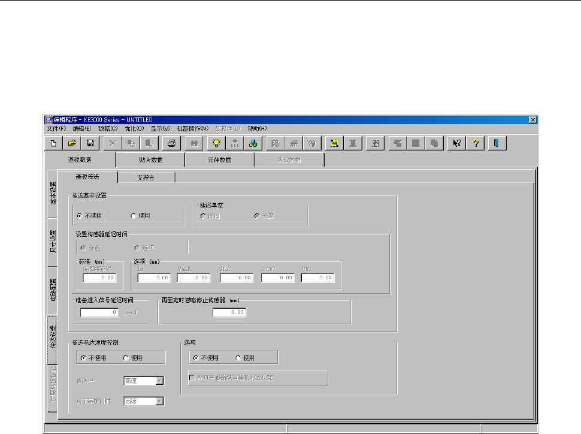Click the Copy toolbar icon
Image resolution: width=581 pixels, height=434 pixels.
(x=131, y=143)
